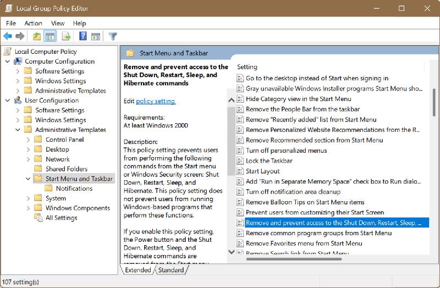Click policy icon beside Start Layout
The width and height of the screenshot is (440, 288).
click(x=240, y=171)
